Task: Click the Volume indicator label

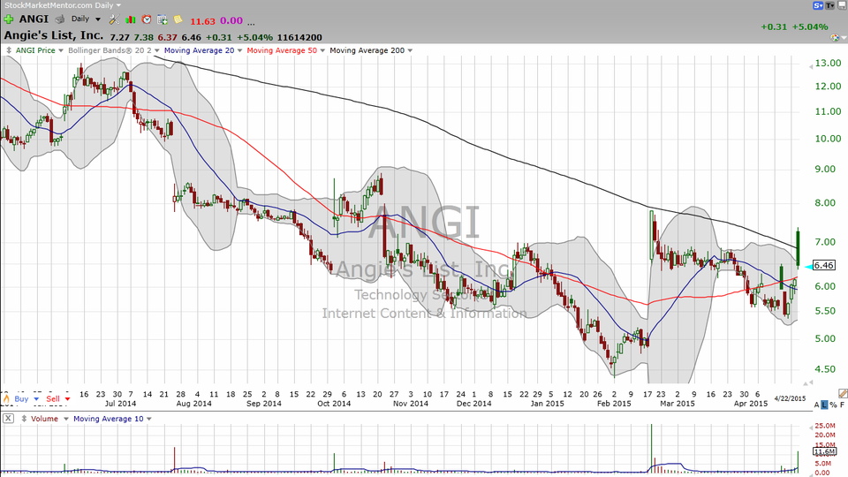Action: (44, 419)
